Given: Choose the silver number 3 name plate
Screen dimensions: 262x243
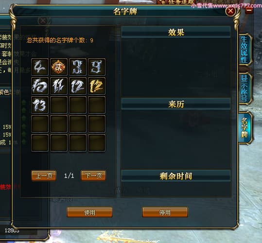Looking at the screenshot, I should pyautogui.click(x=78, y=67).
